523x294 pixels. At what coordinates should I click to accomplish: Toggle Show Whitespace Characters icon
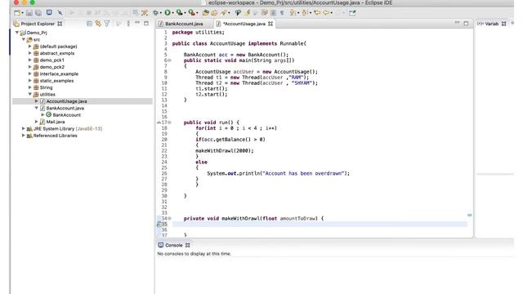pos(282,13)
